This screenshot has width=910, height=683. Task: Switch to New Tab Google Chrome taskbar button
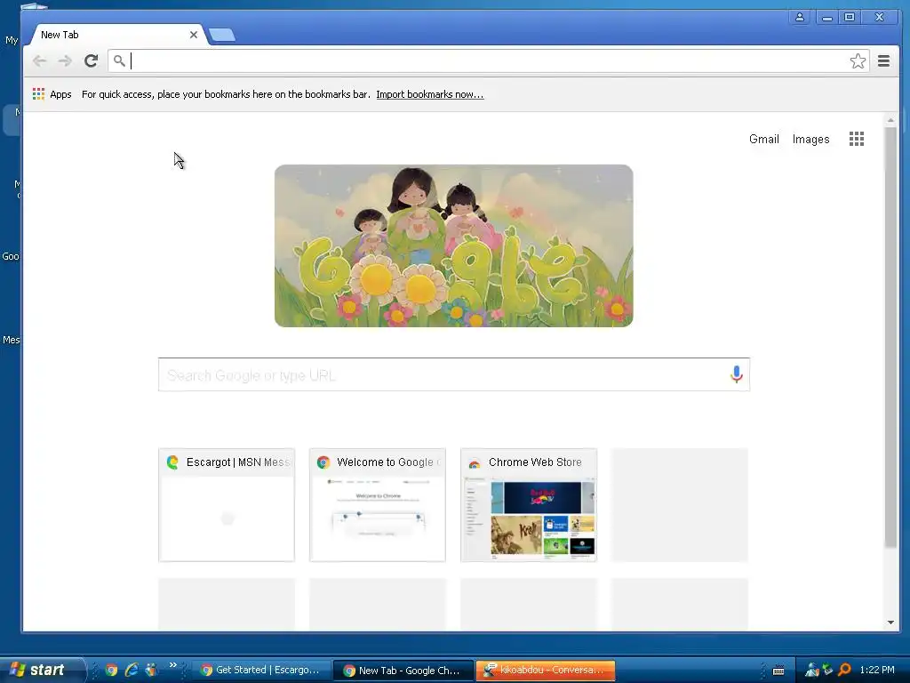tap(403, 671)
